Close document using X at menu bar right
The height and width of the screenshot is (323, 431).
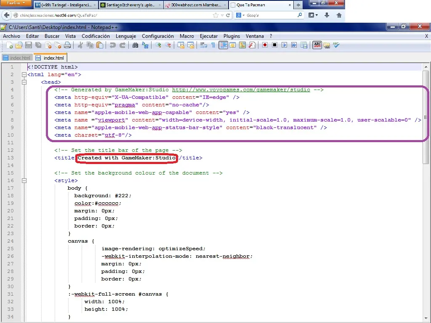[427, 36]
